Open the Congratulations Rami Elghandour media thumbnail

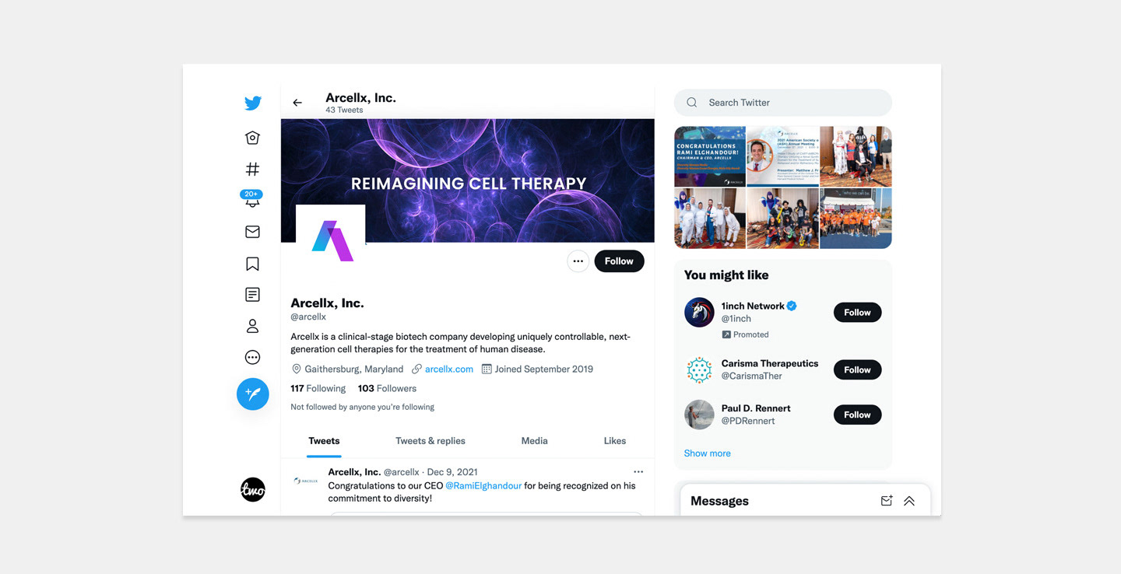[x=710, y=156]
